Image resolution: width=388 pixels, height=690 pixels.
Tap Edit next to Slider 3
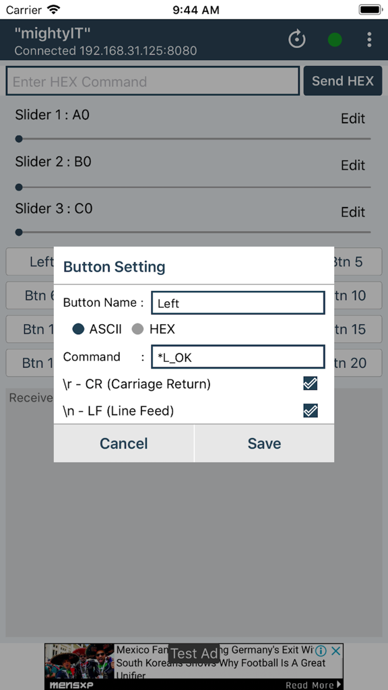click(x=353, y=212)
